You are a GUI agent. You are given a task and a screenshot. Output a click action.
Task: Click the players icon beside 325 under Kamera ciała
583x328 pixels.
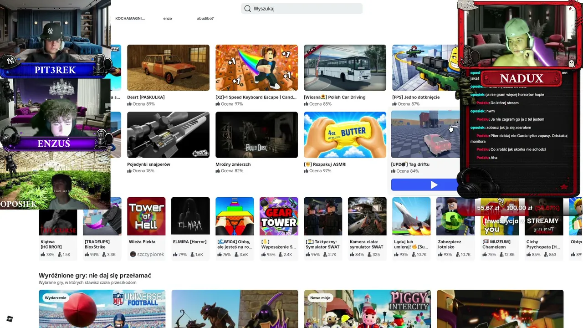tap(368, 255)
